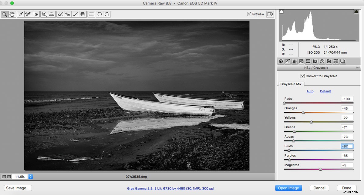Open the Effects fx panel
Image resolution: width=364 pixels, height=195 pixels.
[322, 61]
